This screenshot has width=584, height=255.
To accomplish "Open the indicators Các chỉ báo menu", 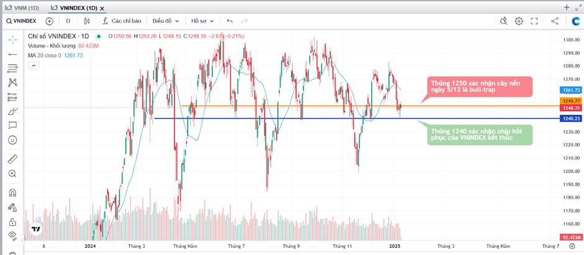I will pos(121,21).
